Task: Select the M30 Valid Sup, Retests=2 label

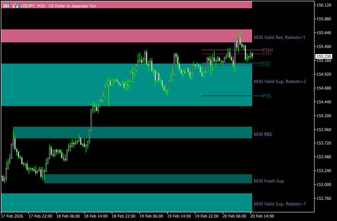Action: click(x=279, y=81)
